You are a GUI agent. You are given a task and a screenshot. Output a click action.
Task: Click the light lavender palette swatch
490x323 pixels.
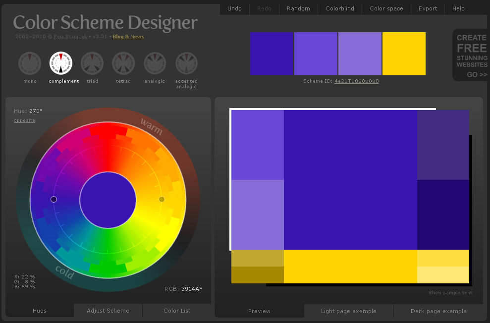click(x=360, y=54)
